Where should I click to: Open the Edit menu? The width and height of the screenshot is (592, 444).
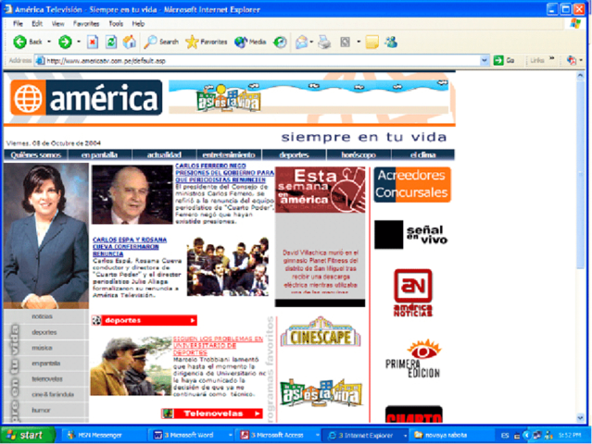(x=37, y=24)
